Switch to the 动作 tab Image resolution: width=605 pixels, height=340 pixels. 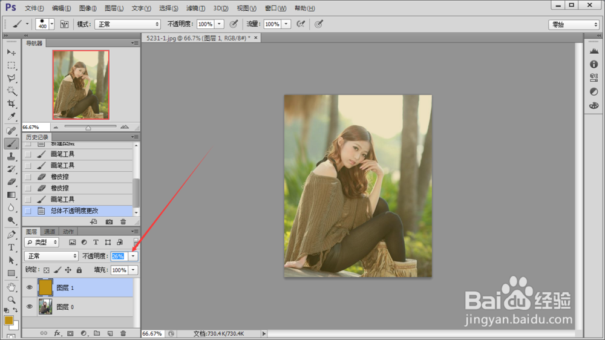68,232
